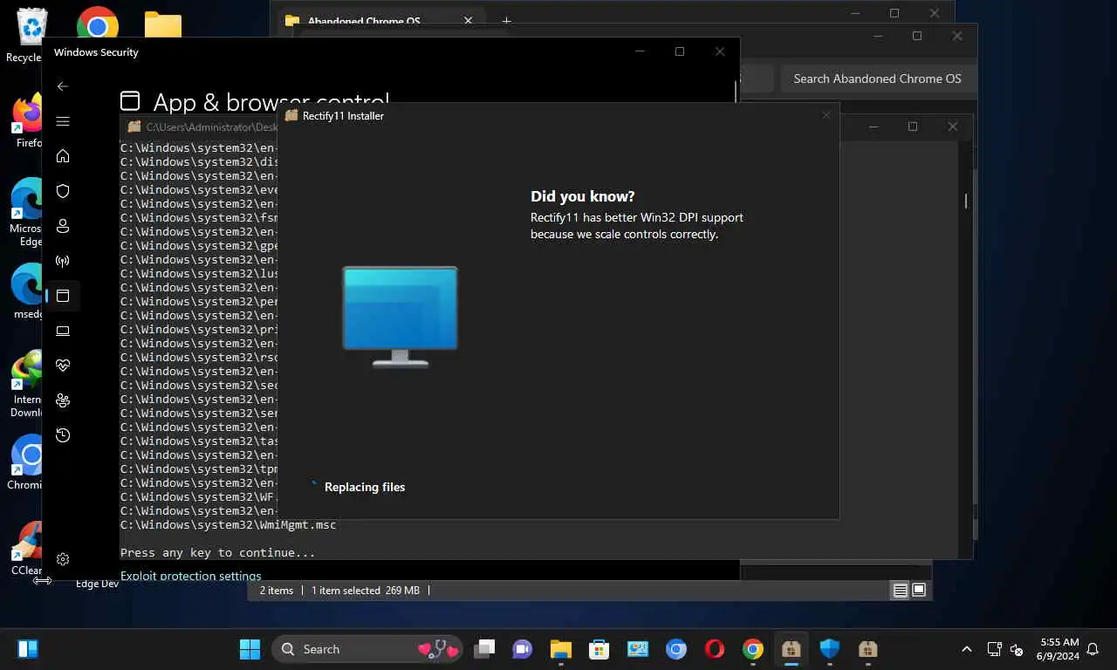Image resolution: width=1117 pixels, height=670 pixels.
Task: Open Protection history clock icon
Action: pyautogui.click(x=63, y=435)
